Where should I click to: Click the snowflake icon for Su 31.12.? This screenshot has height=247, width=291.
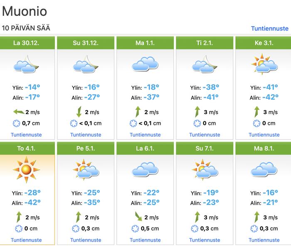coord(74,123)
